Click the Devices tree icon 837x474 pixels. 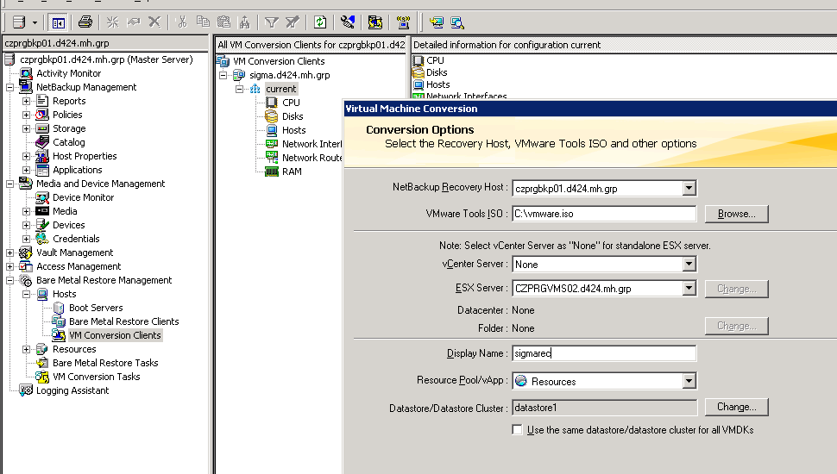(42, 225)
